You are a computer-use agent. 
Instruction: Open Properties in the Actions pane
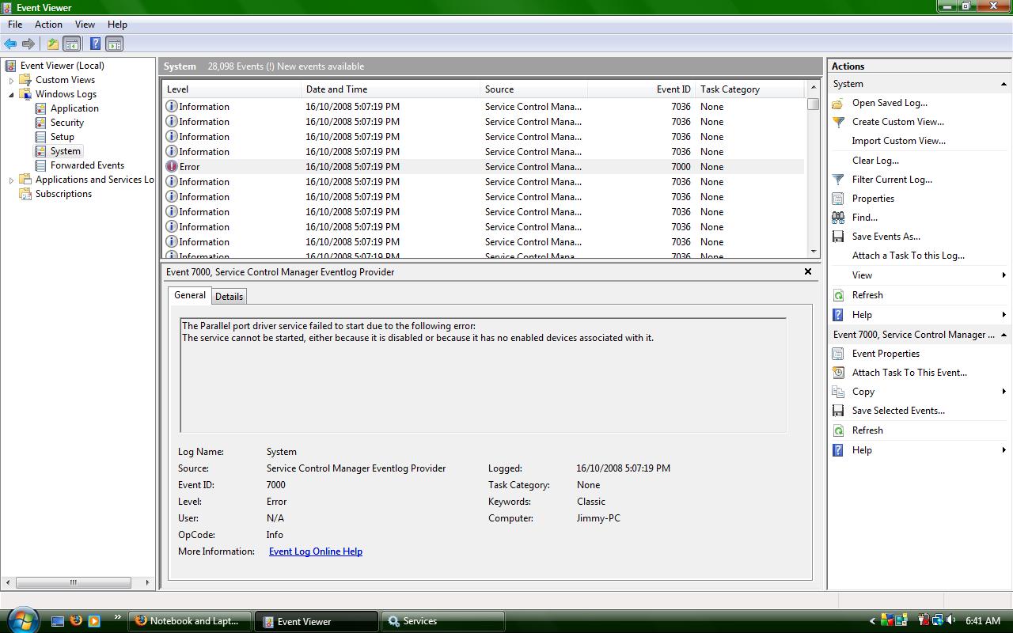click(x=873, y=199)
